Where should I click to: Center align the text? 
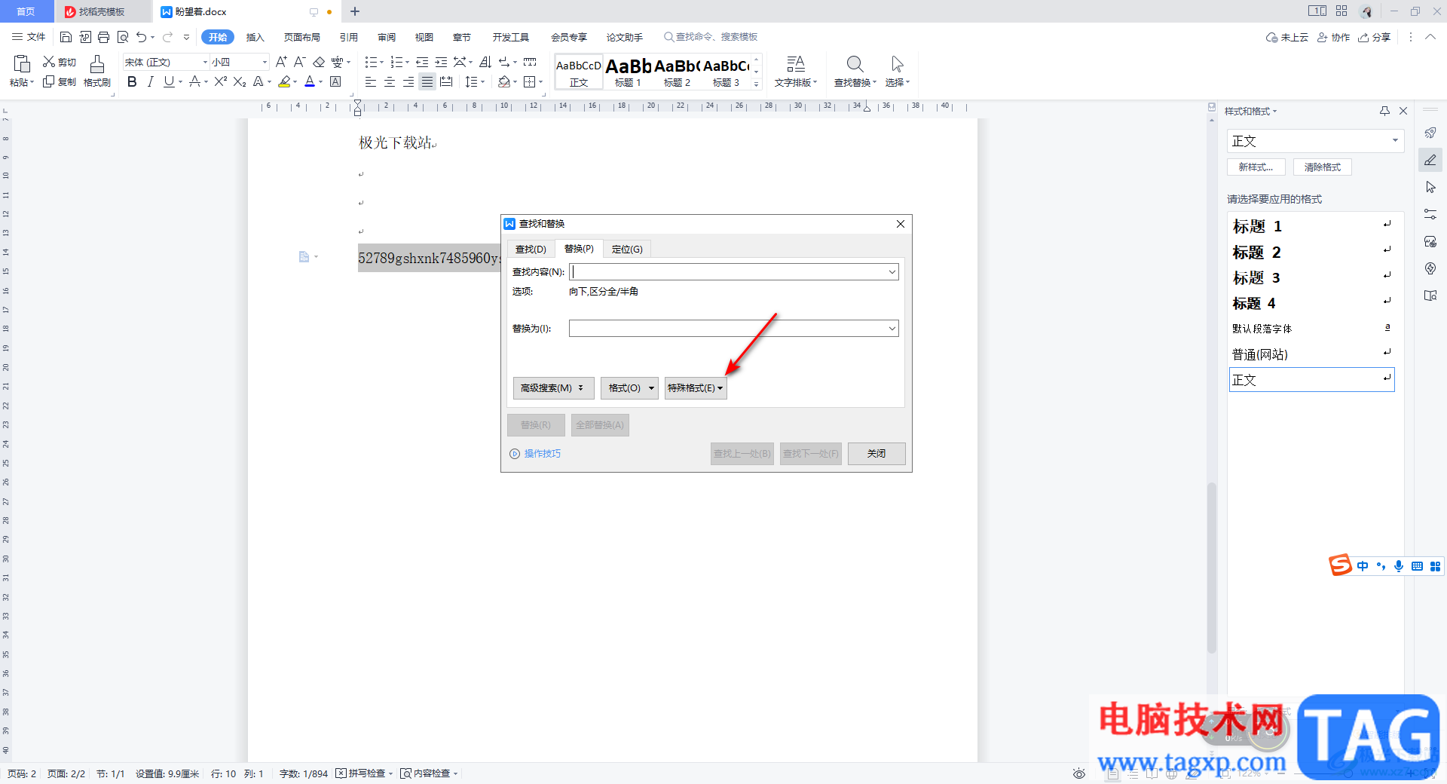pos(390,81)
